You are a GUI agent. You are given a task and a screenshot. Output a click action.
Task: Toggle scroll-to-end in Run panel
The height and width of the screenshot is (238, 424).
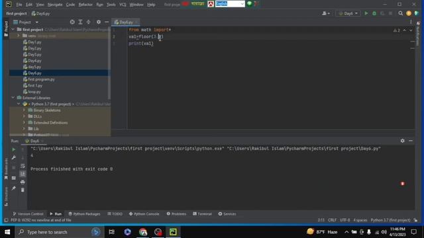coord(23,174)
